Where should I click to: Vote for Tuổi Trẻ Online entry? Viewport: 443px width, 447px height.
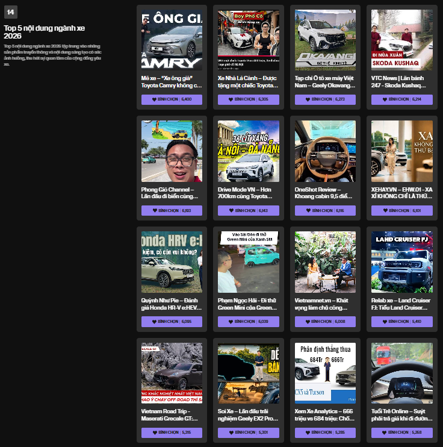[x=401, y=433]
